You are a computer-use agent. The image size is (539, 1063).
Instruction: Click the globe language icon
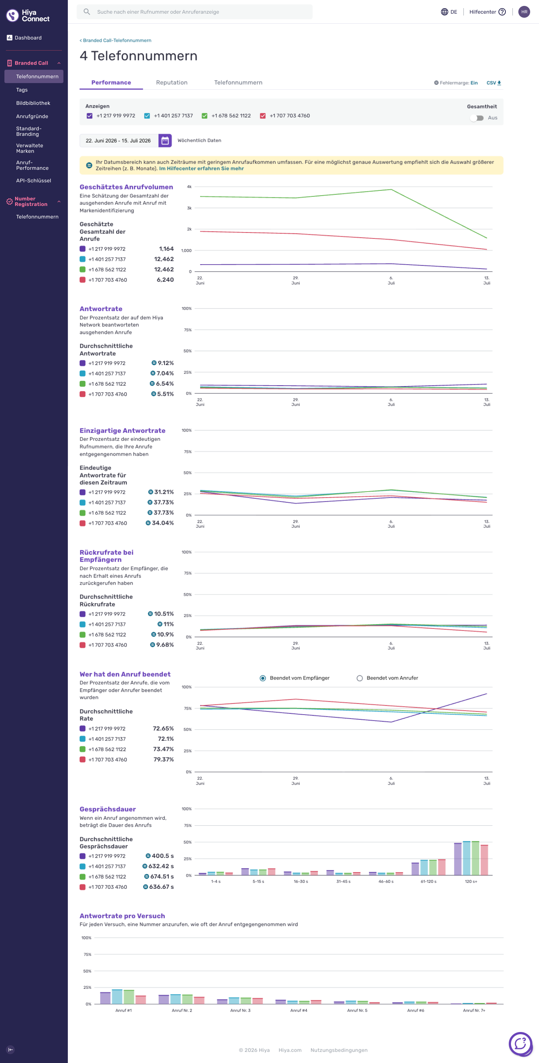444,12
